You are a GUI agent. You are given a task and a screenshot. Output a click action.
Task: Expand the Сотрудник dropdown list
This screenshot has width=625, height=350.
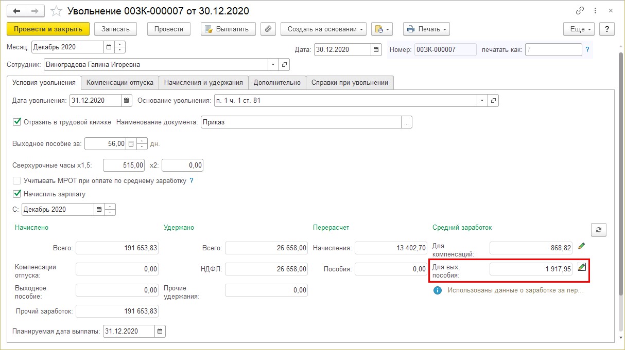[273, 65]
